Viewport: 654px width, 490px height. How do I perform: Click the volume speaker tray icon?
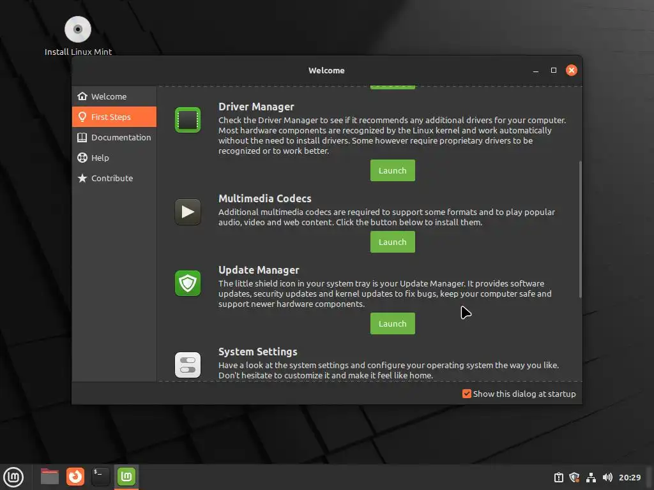tap(607, 477)
